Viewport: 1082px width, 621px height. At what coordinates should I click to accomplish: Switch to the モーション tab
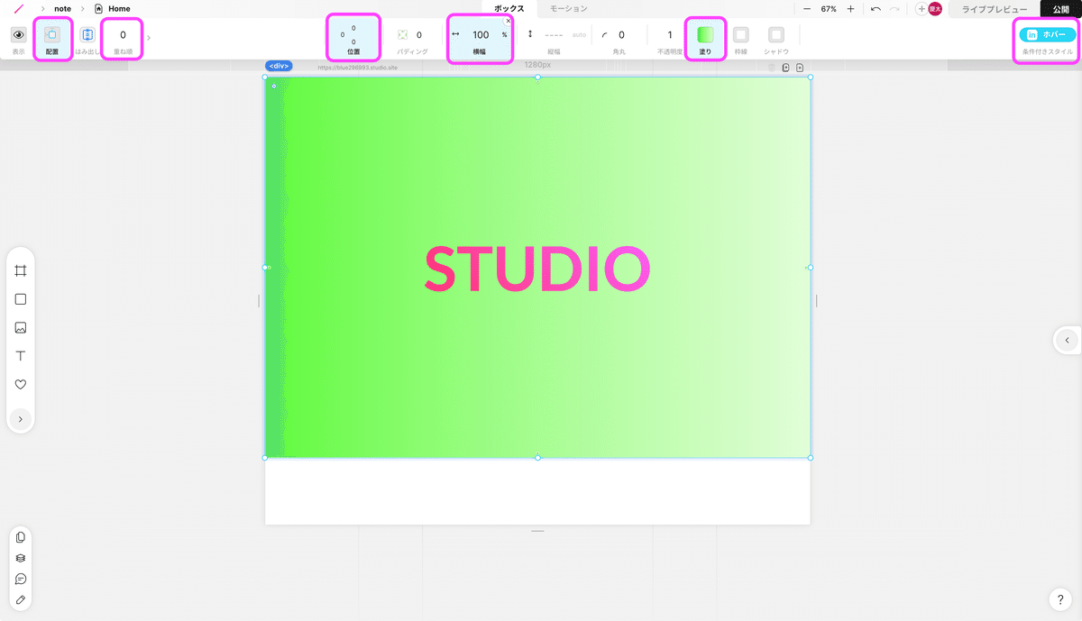[569, 9]
